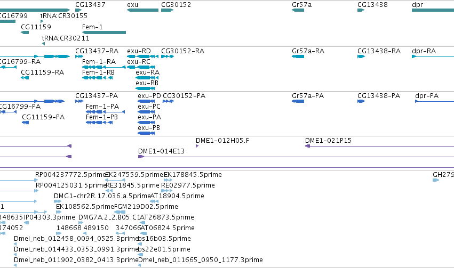454x268 pixels.
Task: Click the AT26873.5prime EST label
Action: click(x=167, y=217)
